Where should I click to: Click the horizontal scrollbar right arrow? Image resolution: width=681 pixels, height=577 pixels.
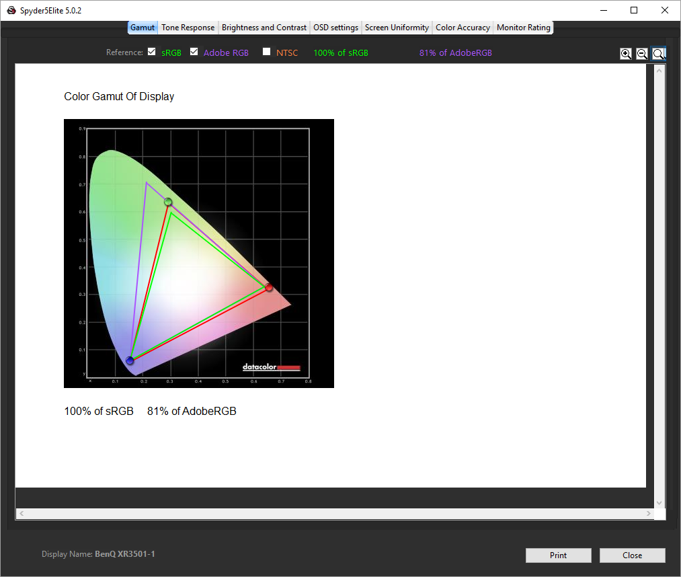click(x=649, y=514)
